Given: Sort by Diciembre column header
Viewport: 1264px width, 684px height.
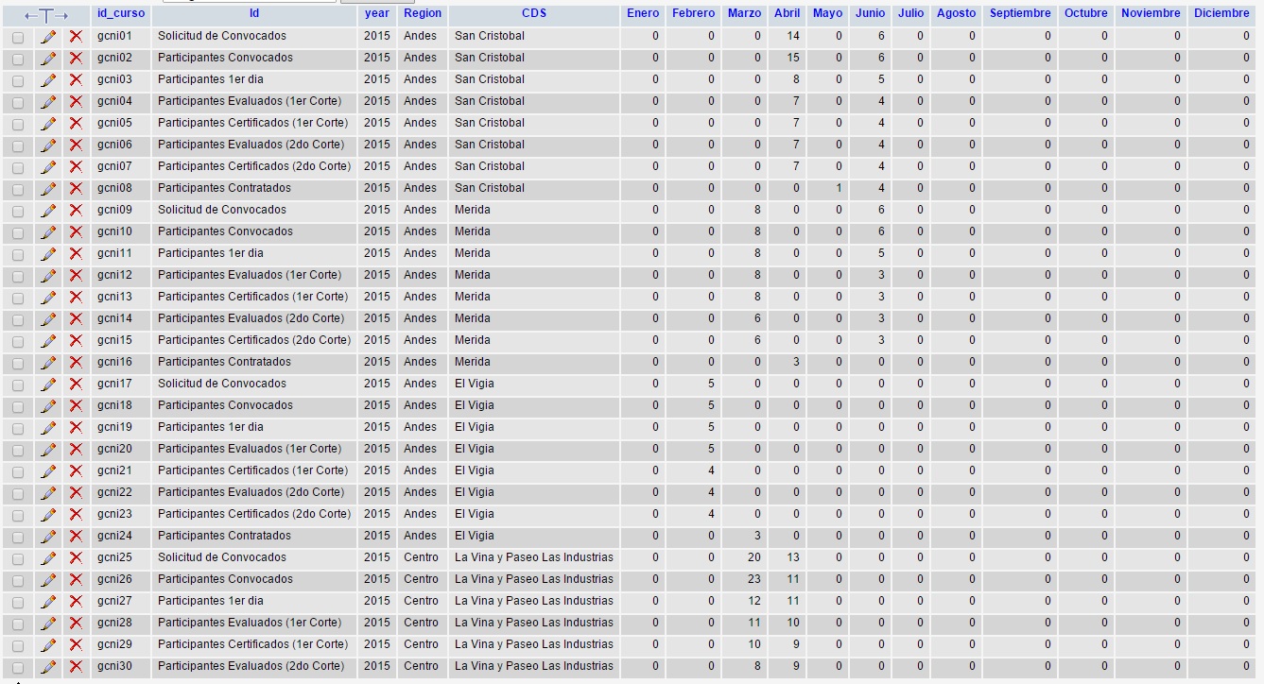Looking at the screenshot, I should tap(1221, 13).
